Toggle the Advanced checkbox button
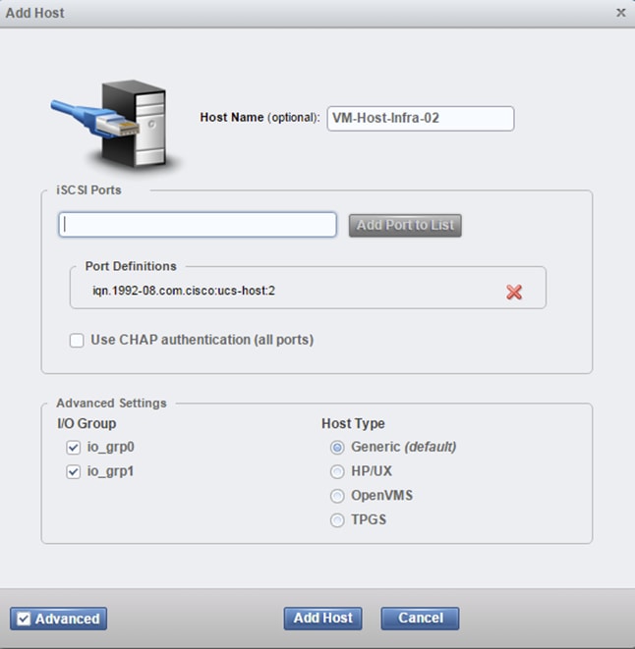Screen dimensions: 635x649 pyautogui.click(x=58, y=619)
